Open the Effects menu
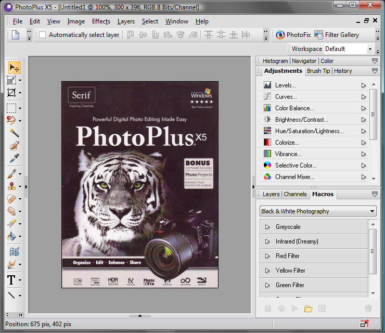This screenshot has height=333, width=385. [x=101, y=21]
